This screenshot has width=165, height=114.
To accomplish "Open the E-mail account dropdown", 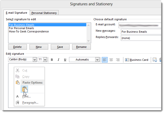I will (x=140, y=25).
